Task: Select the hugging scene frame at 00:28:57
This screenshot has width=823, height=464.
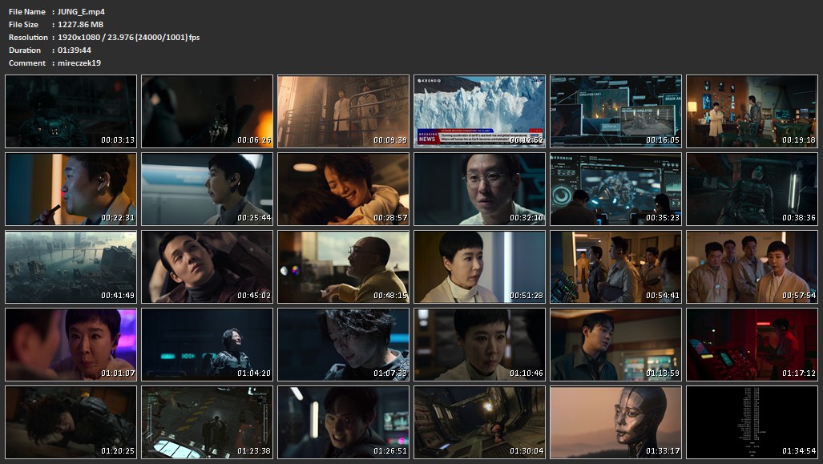Action: [343, 189]
